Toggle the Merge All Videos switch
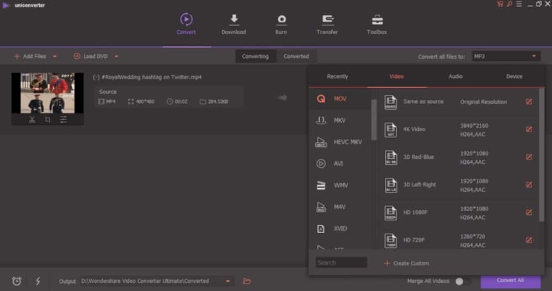 click(459, 281)
